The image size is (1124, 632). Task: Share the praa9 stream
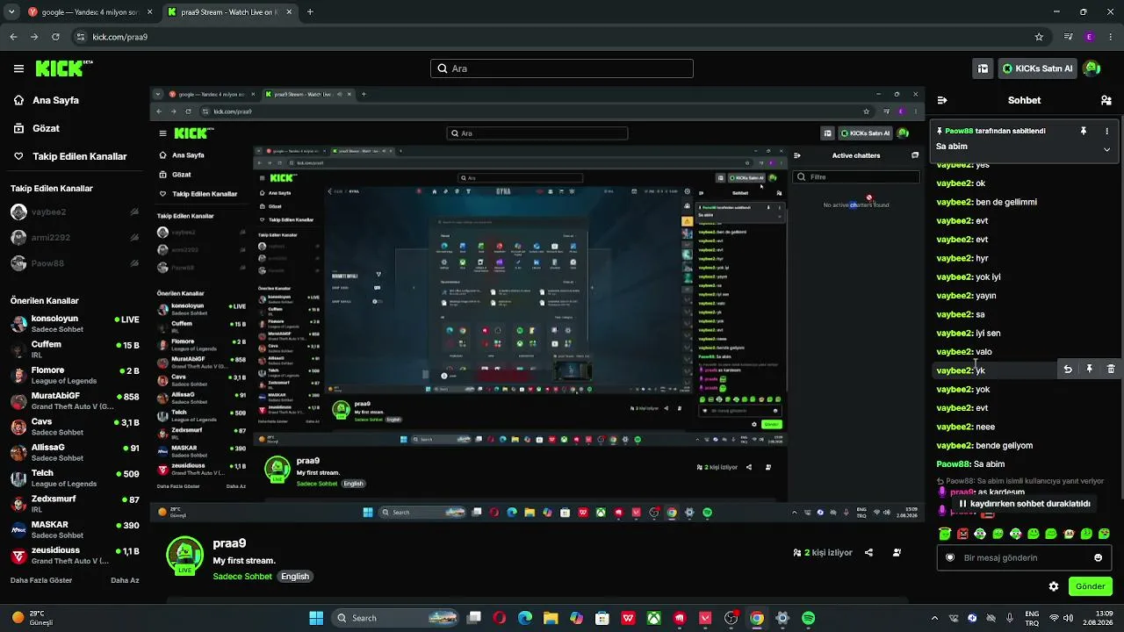[868, 552]
